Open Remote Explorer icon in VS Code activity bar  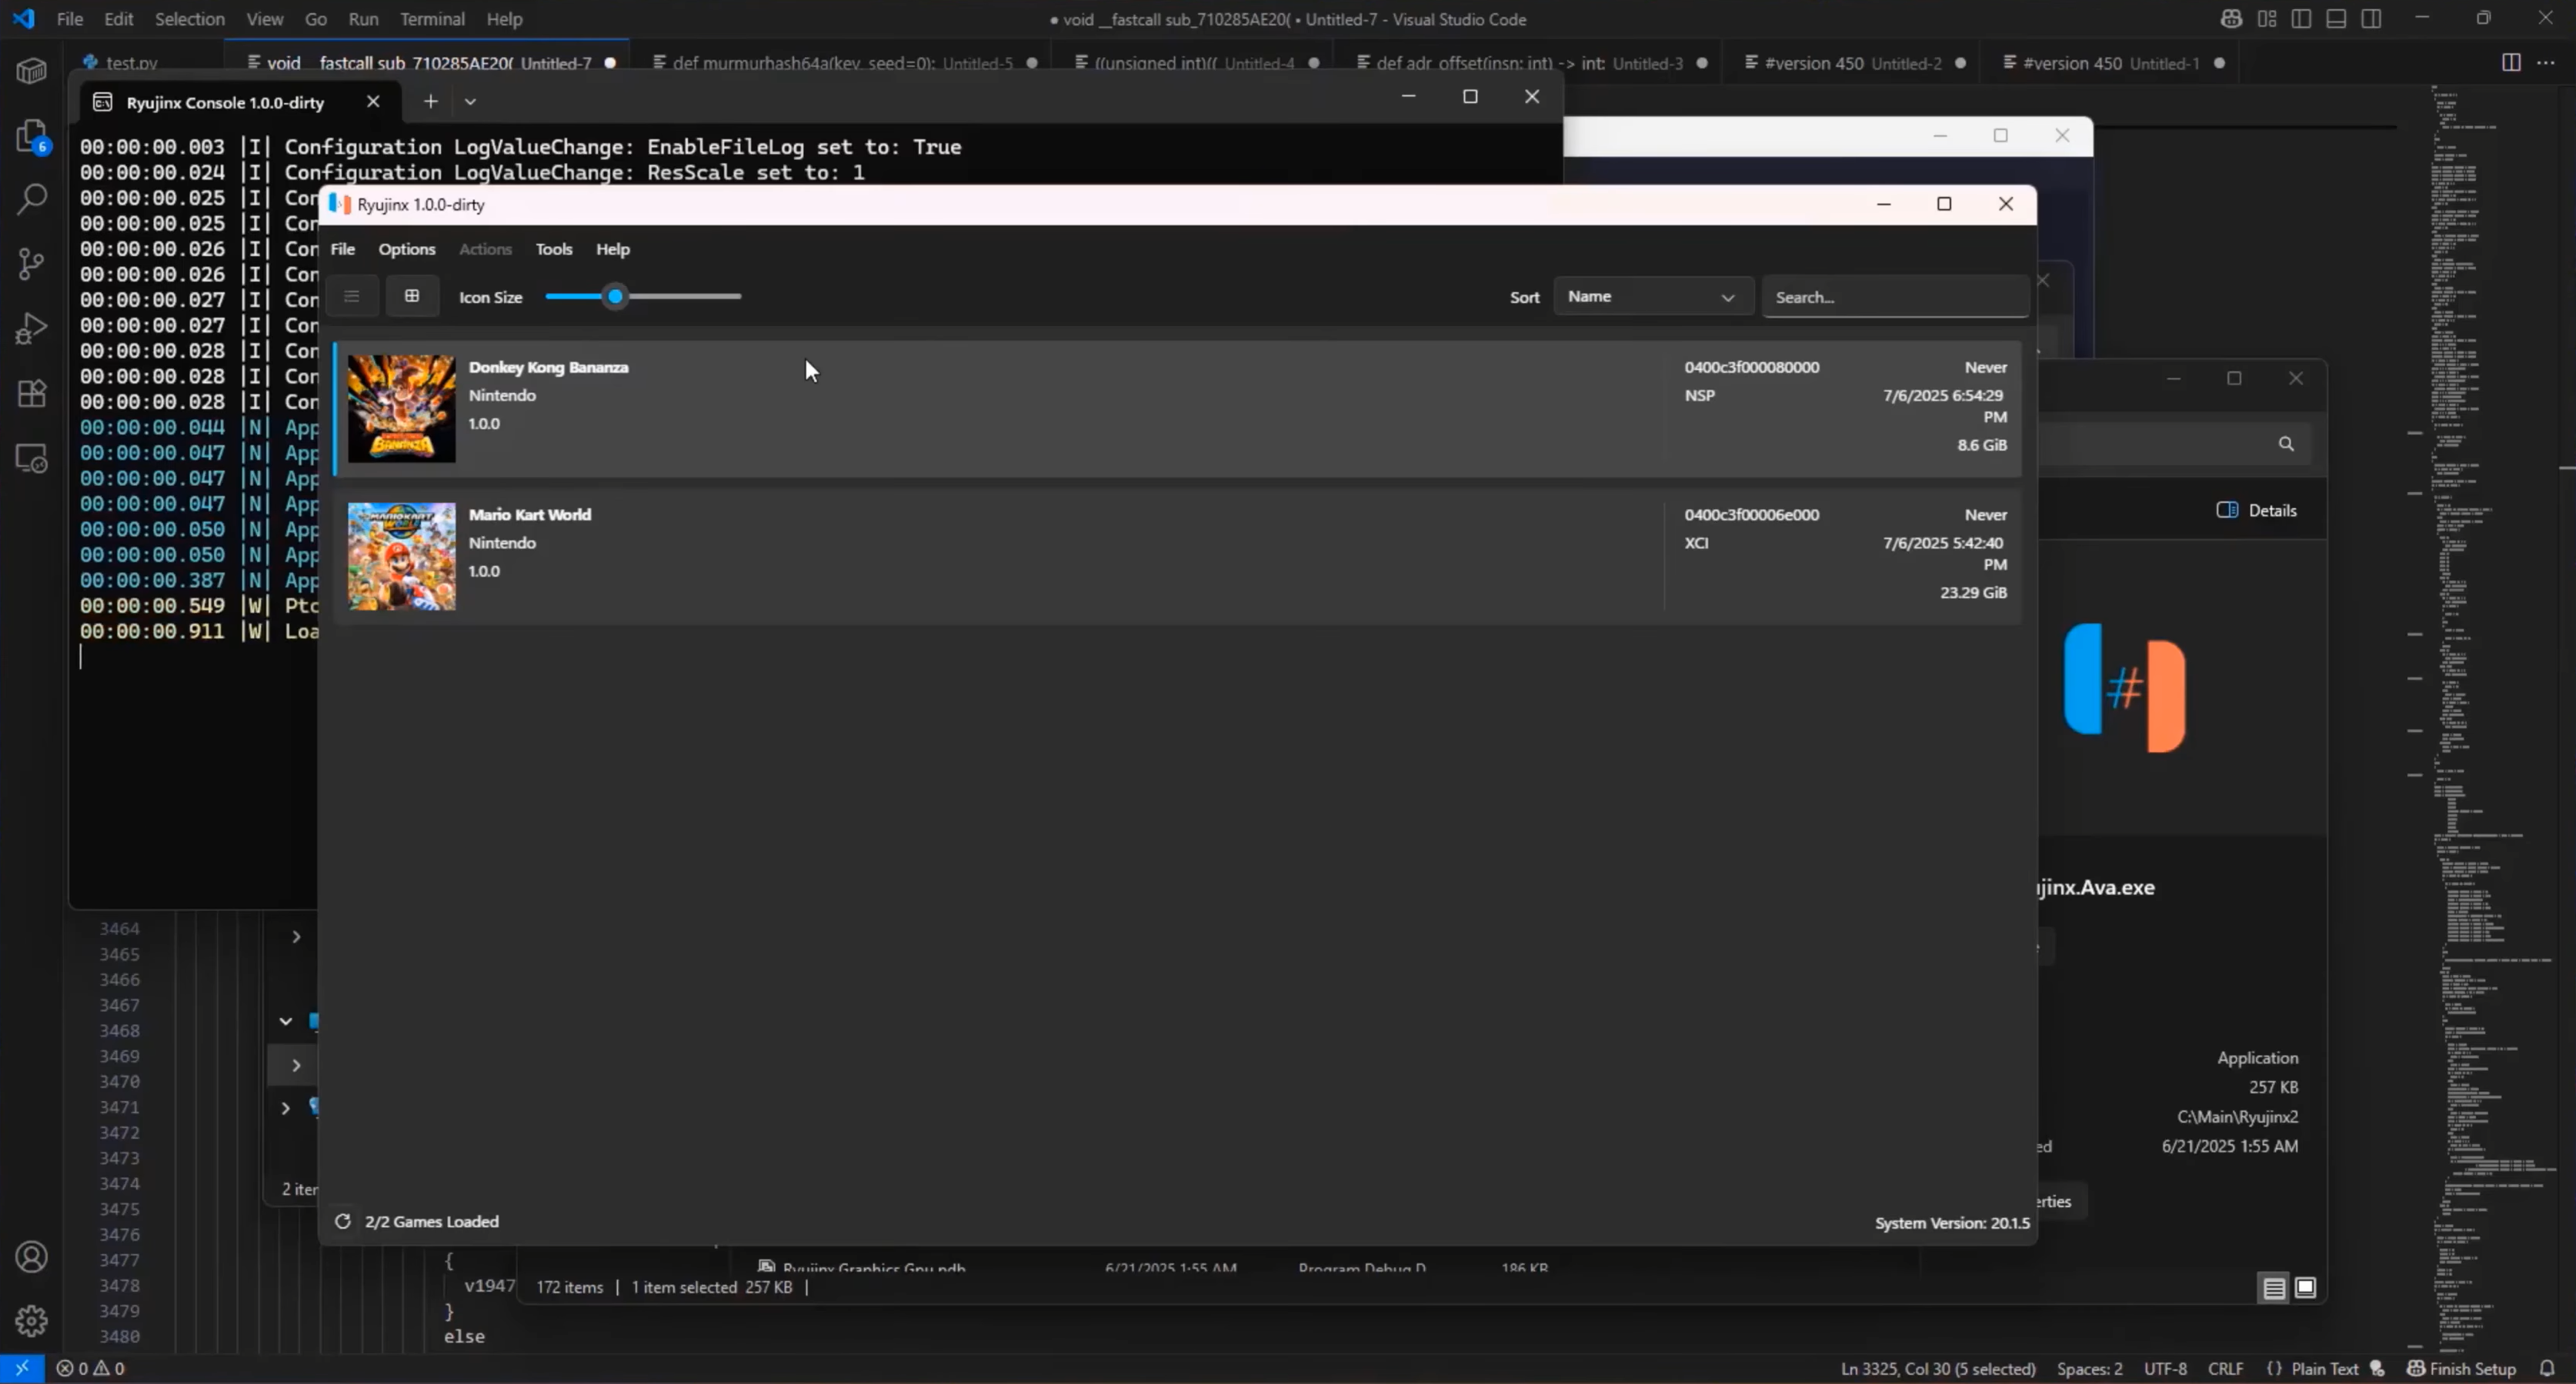(32, 459)
